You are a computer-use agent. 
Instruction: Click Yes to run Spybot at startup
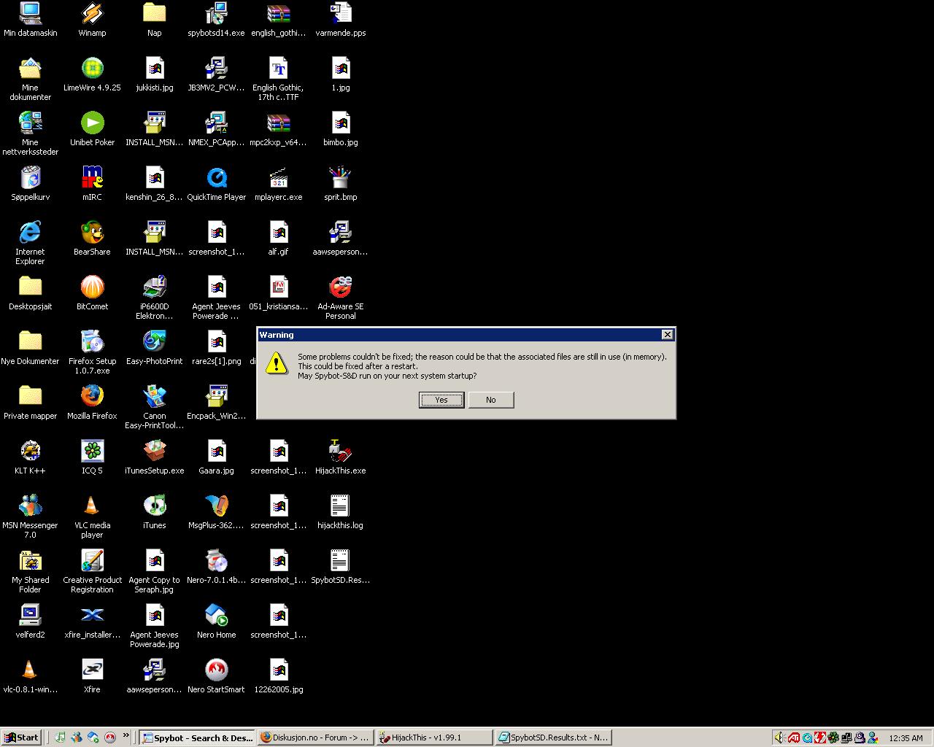441,400
